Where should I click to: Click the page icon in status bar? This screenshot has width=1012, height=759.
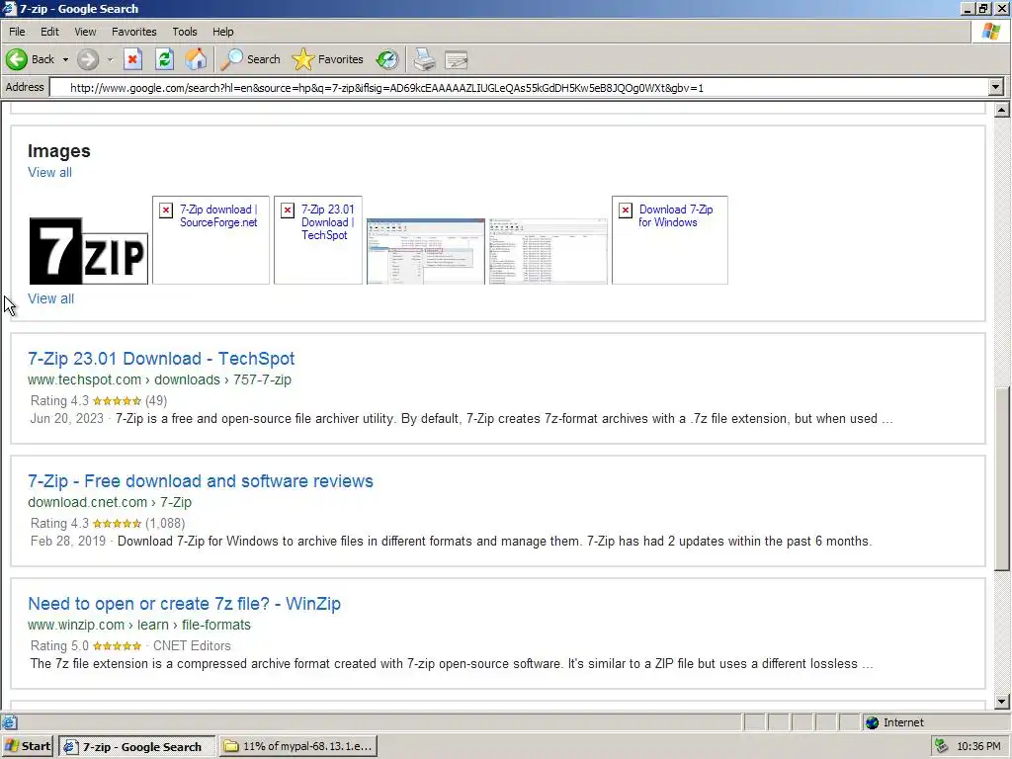[x=9, y=722]
